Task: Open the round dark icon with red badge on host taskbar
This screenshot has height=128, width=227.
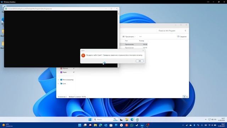Action: (148, 125)
